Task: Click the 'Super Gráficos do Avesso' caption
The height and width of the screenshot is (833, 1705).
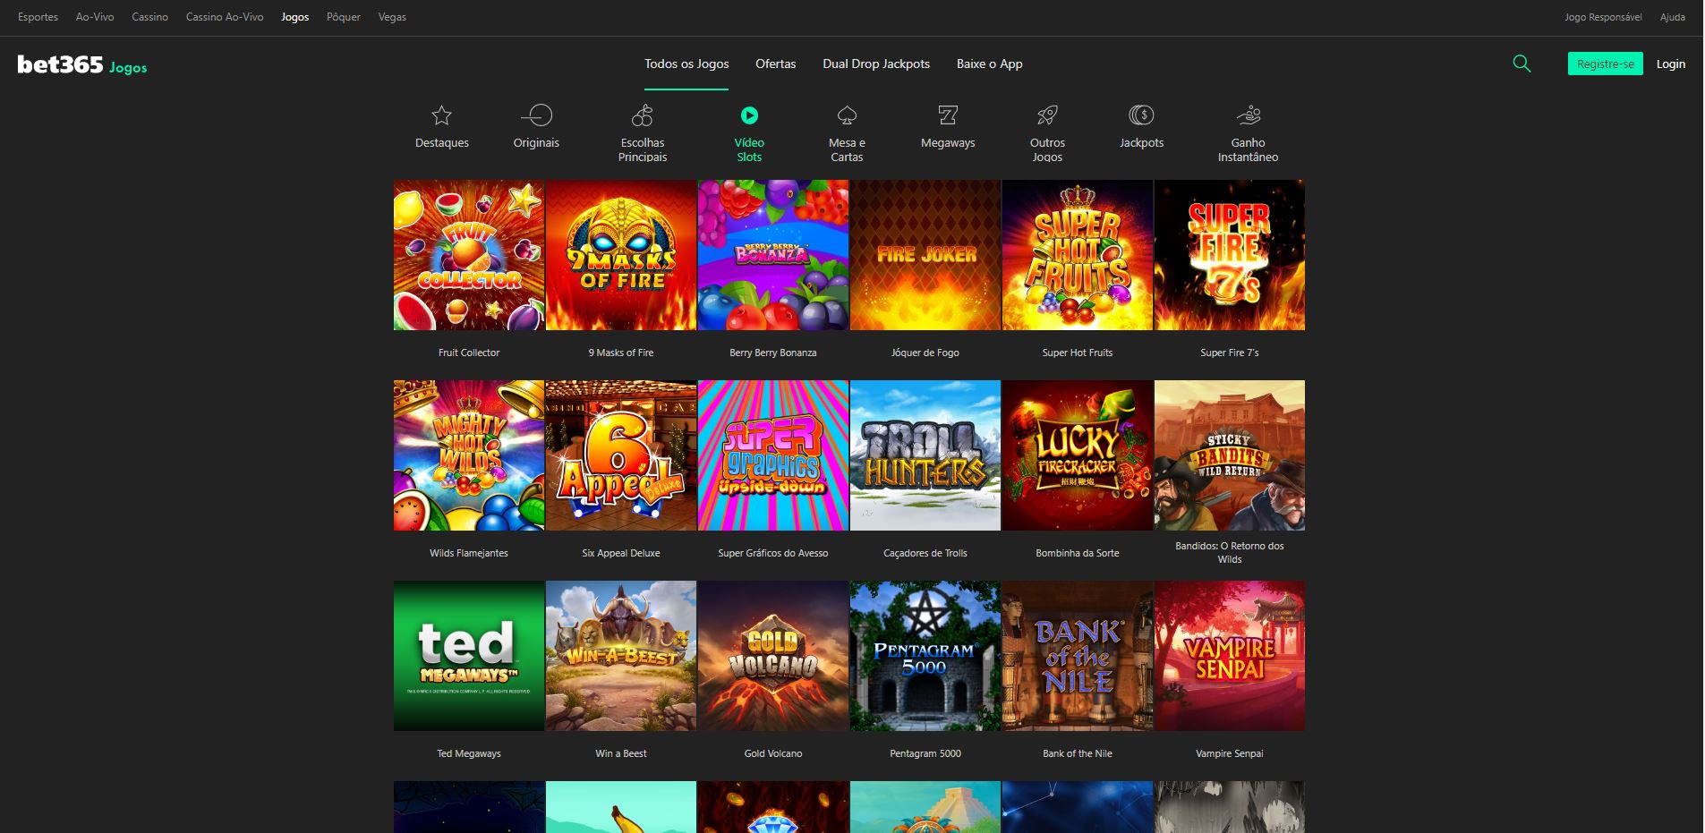Action: tap(773, 553)
